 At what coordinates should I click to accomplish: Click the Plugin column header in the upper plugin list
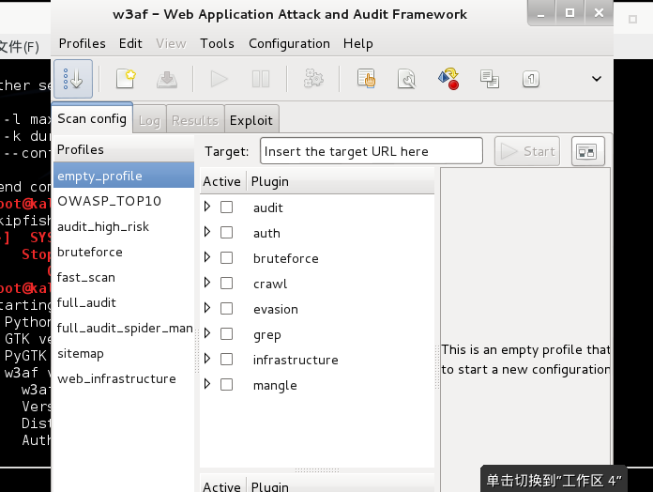coord(341,181)
